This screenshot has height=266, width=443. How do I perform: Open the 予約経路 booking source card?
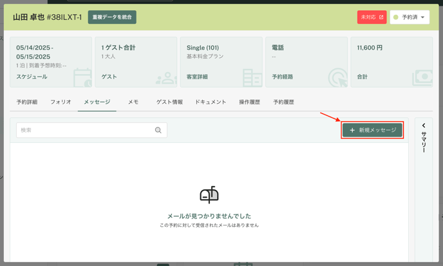pos(306,62)
